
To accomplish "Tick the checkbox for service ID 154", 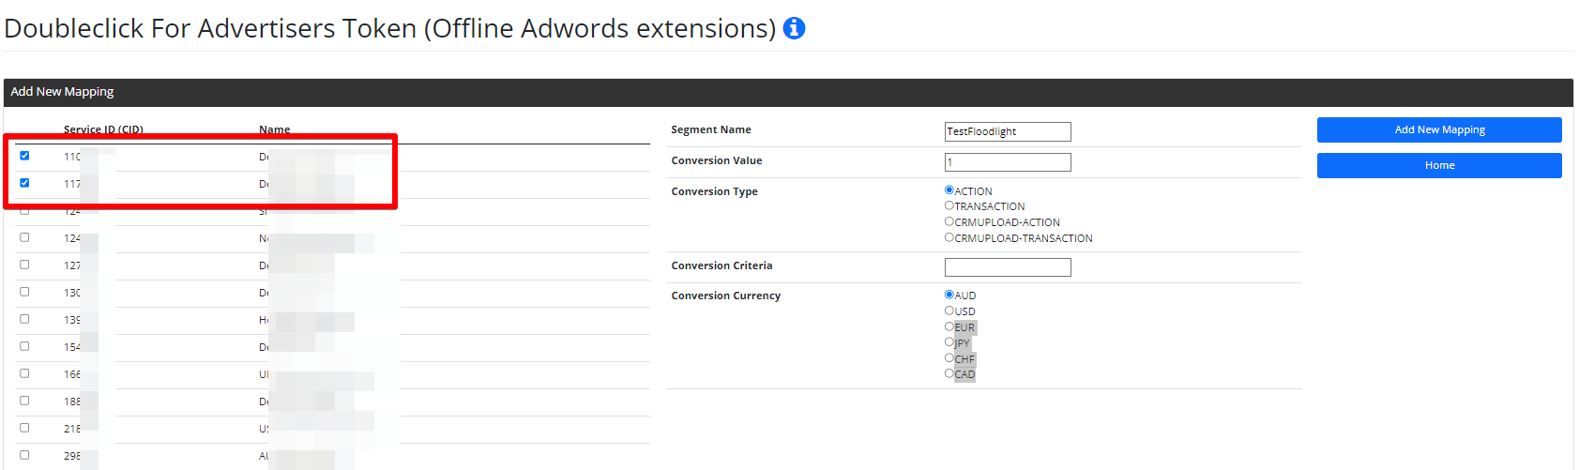I will point(24,346).
